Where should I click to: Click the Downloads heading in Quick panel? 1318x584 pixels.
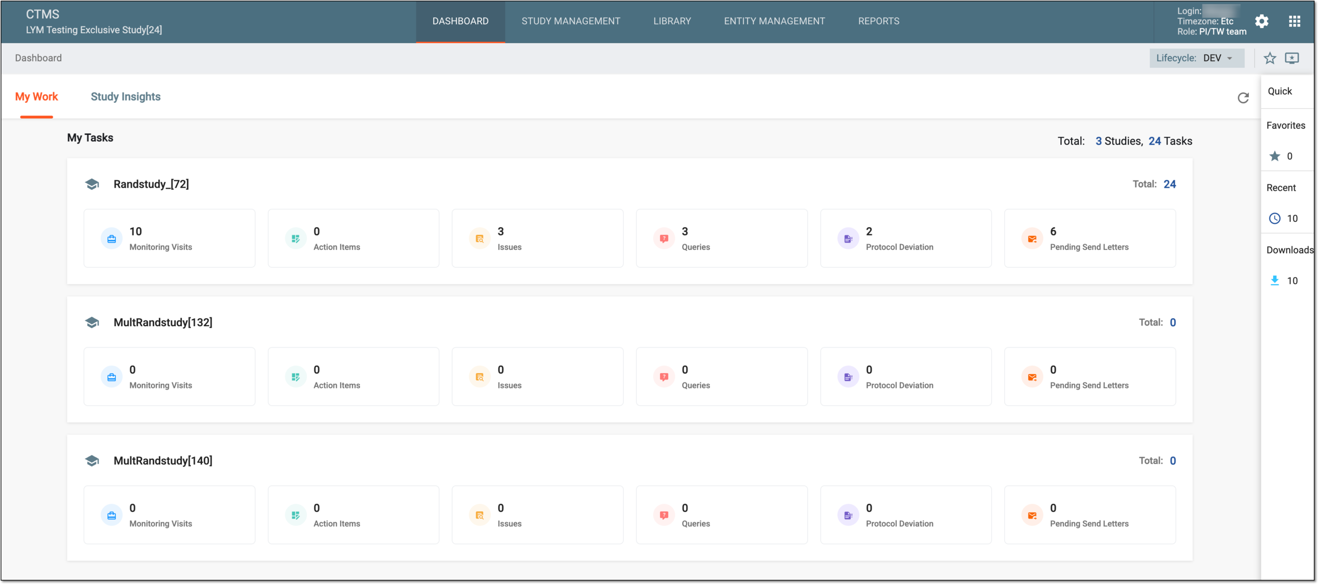coord(1290,250)
